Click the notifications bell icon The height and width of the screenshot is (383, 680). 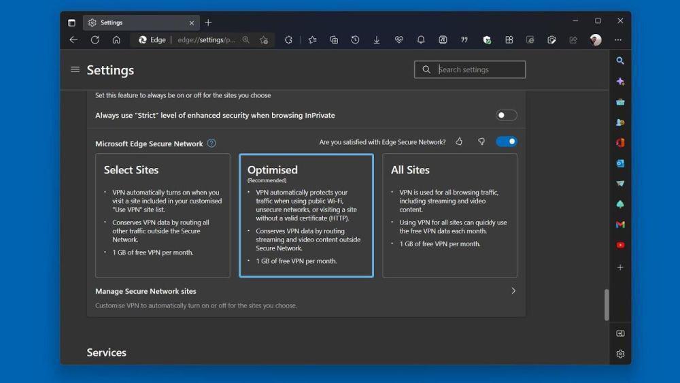click(421, 40)
